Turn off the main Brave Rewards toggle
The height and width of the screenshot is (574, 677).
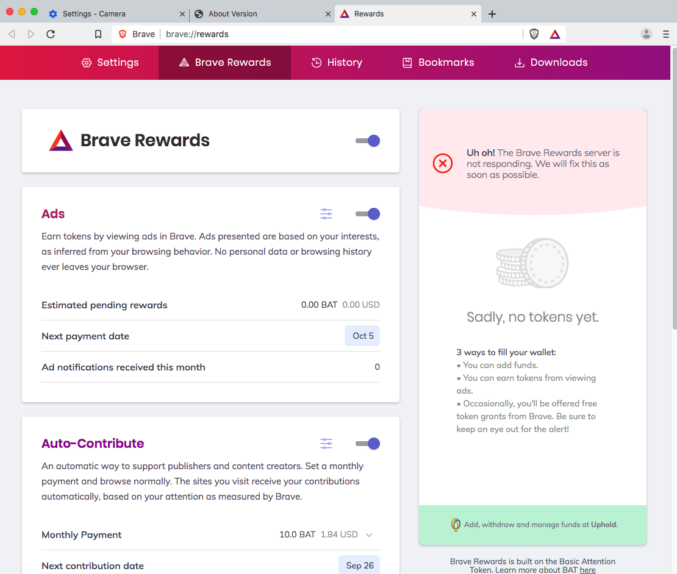(368, 141)
